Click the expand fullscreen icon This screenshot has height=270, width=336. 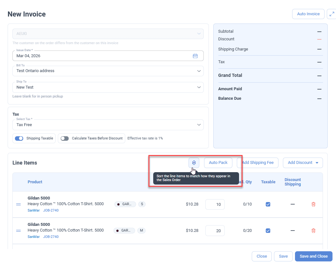(332, 14)
